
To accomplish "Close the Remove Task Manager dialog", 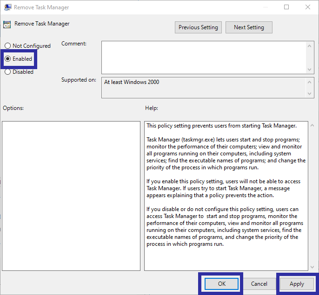I will 308,7.
